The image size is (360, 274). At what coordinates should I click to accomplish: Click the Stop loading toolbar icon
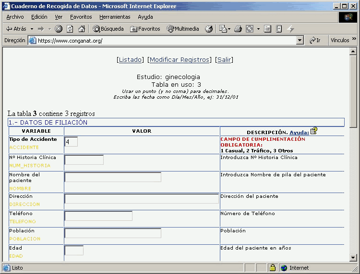[59, 29]
